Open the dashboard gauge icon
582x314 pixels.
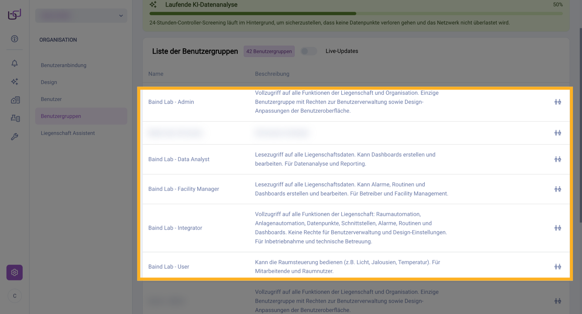(x=15, y=39)
